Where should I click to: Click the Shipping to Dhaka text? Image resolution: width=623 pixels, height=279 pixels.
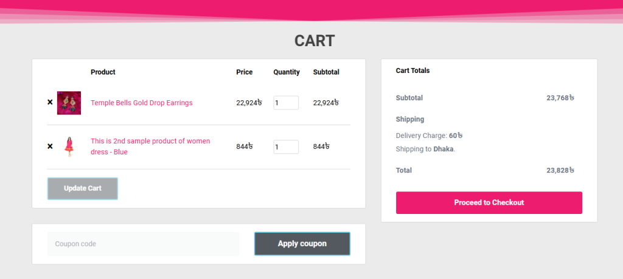pyautogui.click(x=425, y=149)
